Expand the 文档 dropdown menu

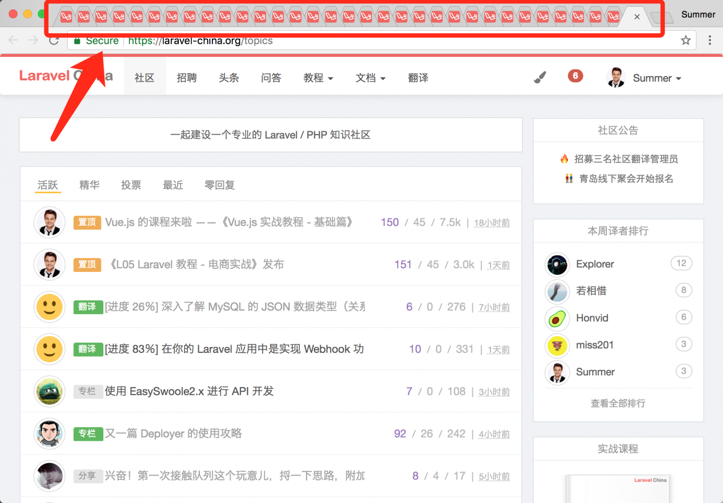[x=371, y=78]
